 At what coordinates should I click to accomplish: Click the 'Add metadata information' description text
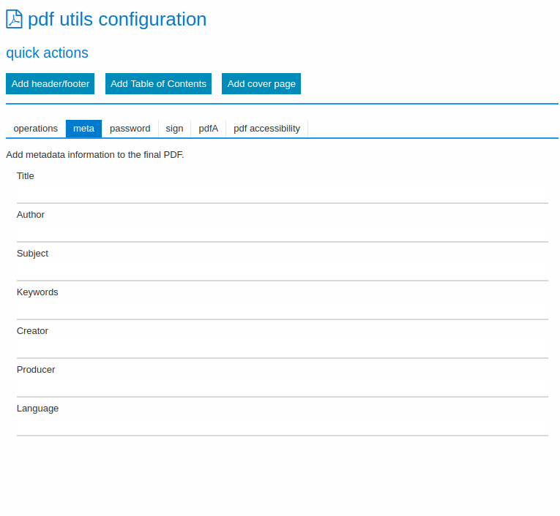(x=94, y=155)
